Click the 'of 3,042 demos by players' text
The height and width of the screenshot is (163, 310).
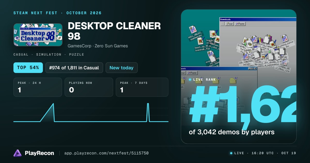[x=232, y=132]
